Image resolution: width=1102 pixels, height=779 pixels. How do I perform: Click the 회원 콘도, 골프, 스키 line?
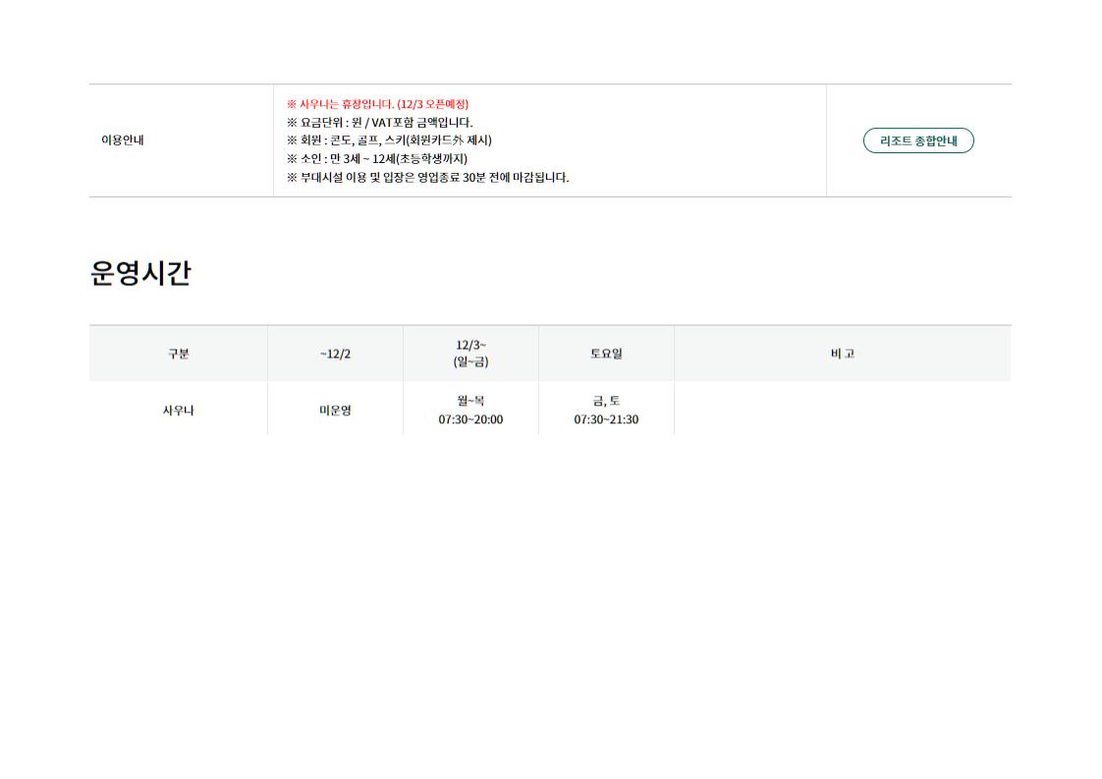(389, 140)
